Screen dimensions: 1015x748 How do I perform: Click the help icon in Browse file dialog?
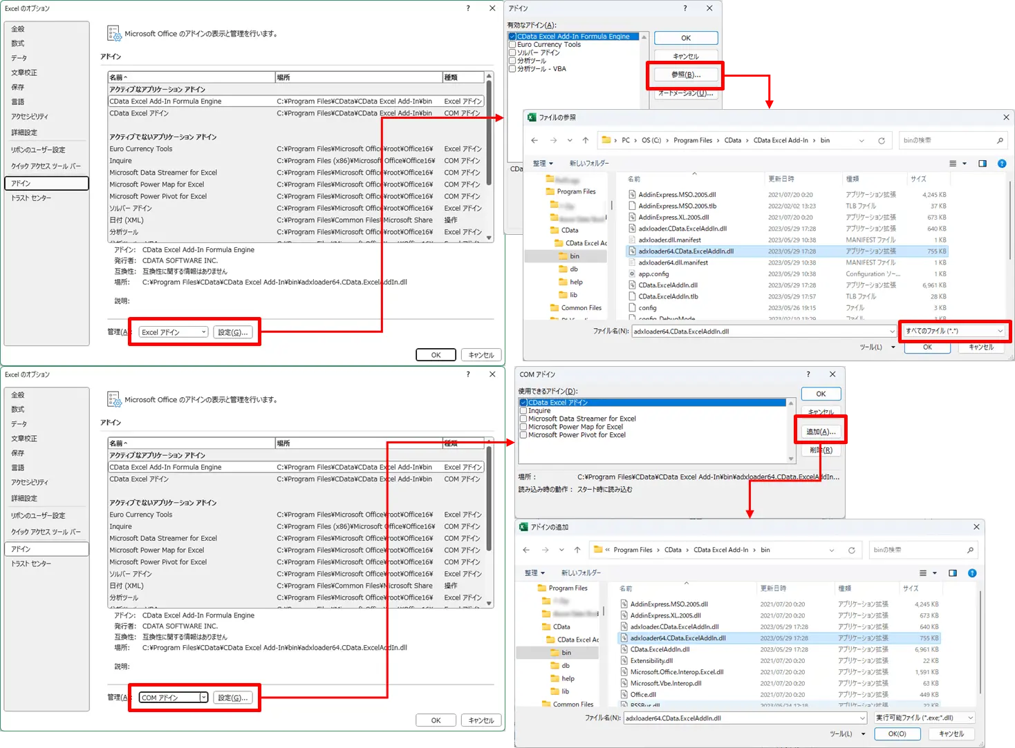(x=1002, y=164)
